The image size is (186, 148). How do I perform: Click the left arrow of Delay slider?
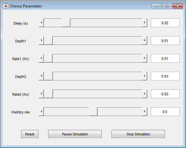(41, 23)
